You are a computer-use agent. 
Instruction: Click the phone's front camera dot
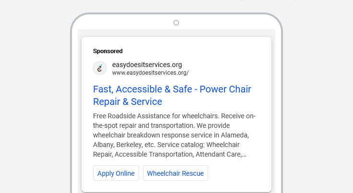[176, 23]
